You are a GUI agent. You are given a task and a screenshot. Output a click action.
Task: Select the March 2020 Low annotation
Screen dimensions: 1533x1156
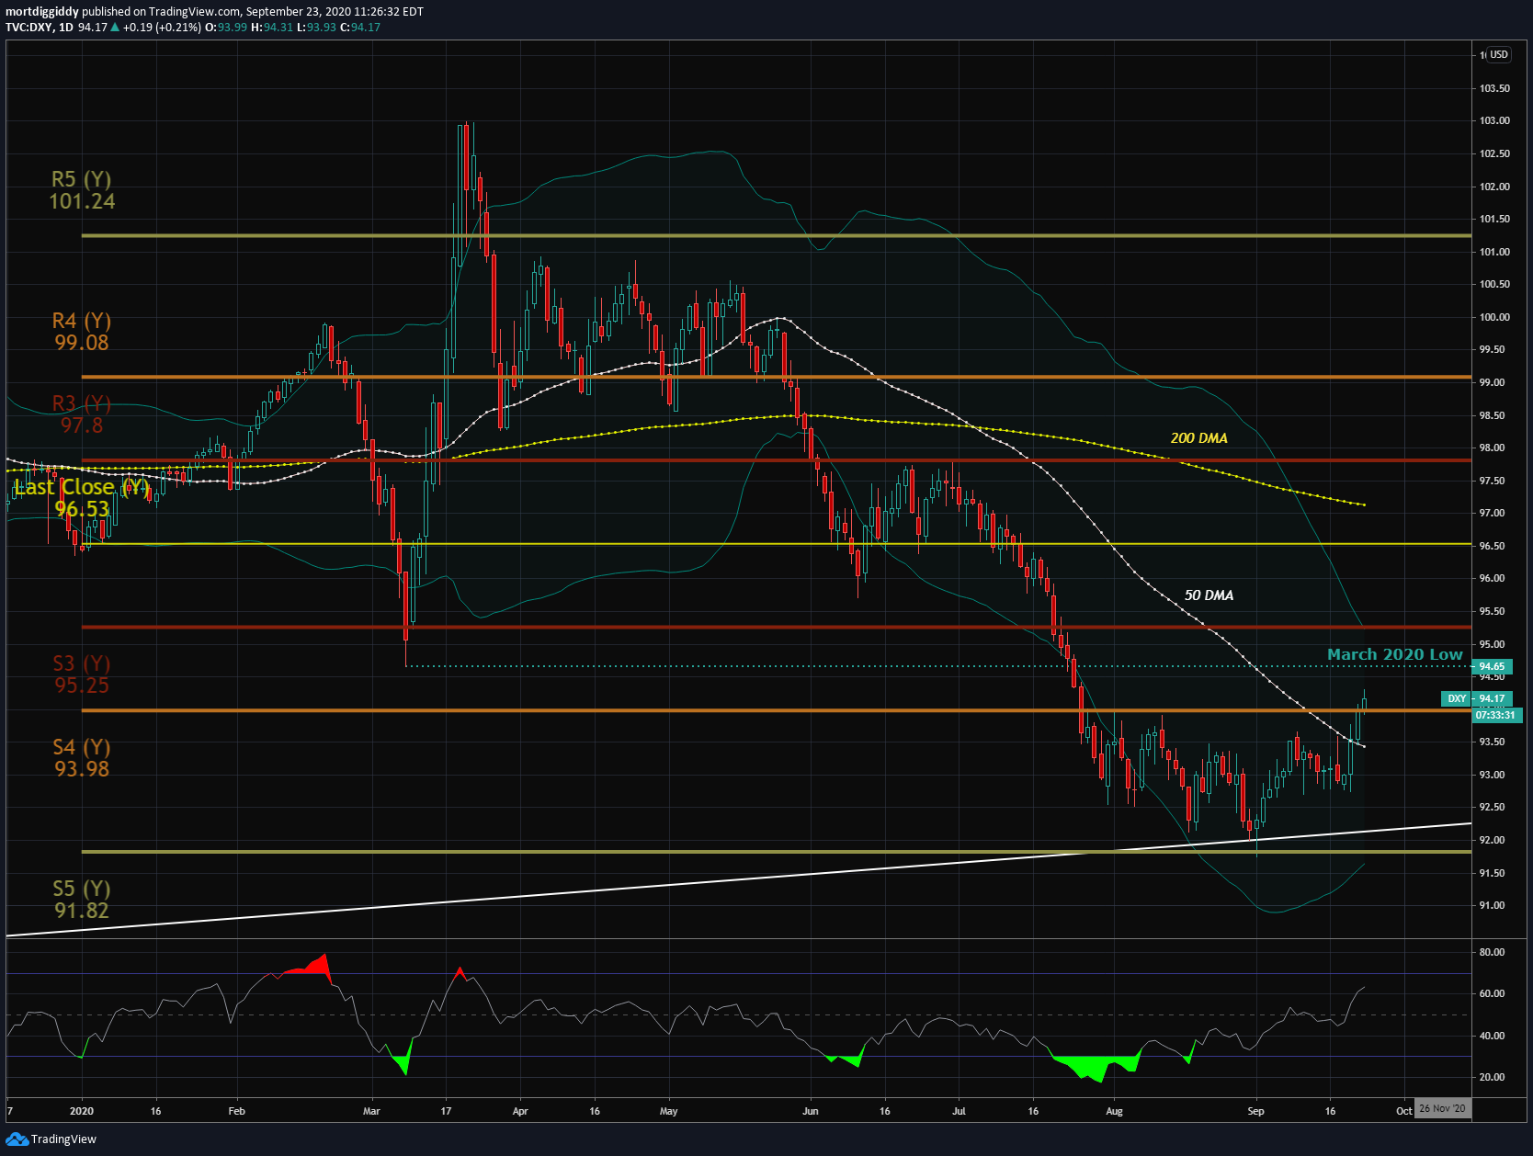click(1394, 654)
